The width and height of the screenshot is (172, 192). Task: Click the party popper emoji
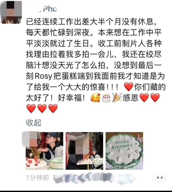point(117,97)
